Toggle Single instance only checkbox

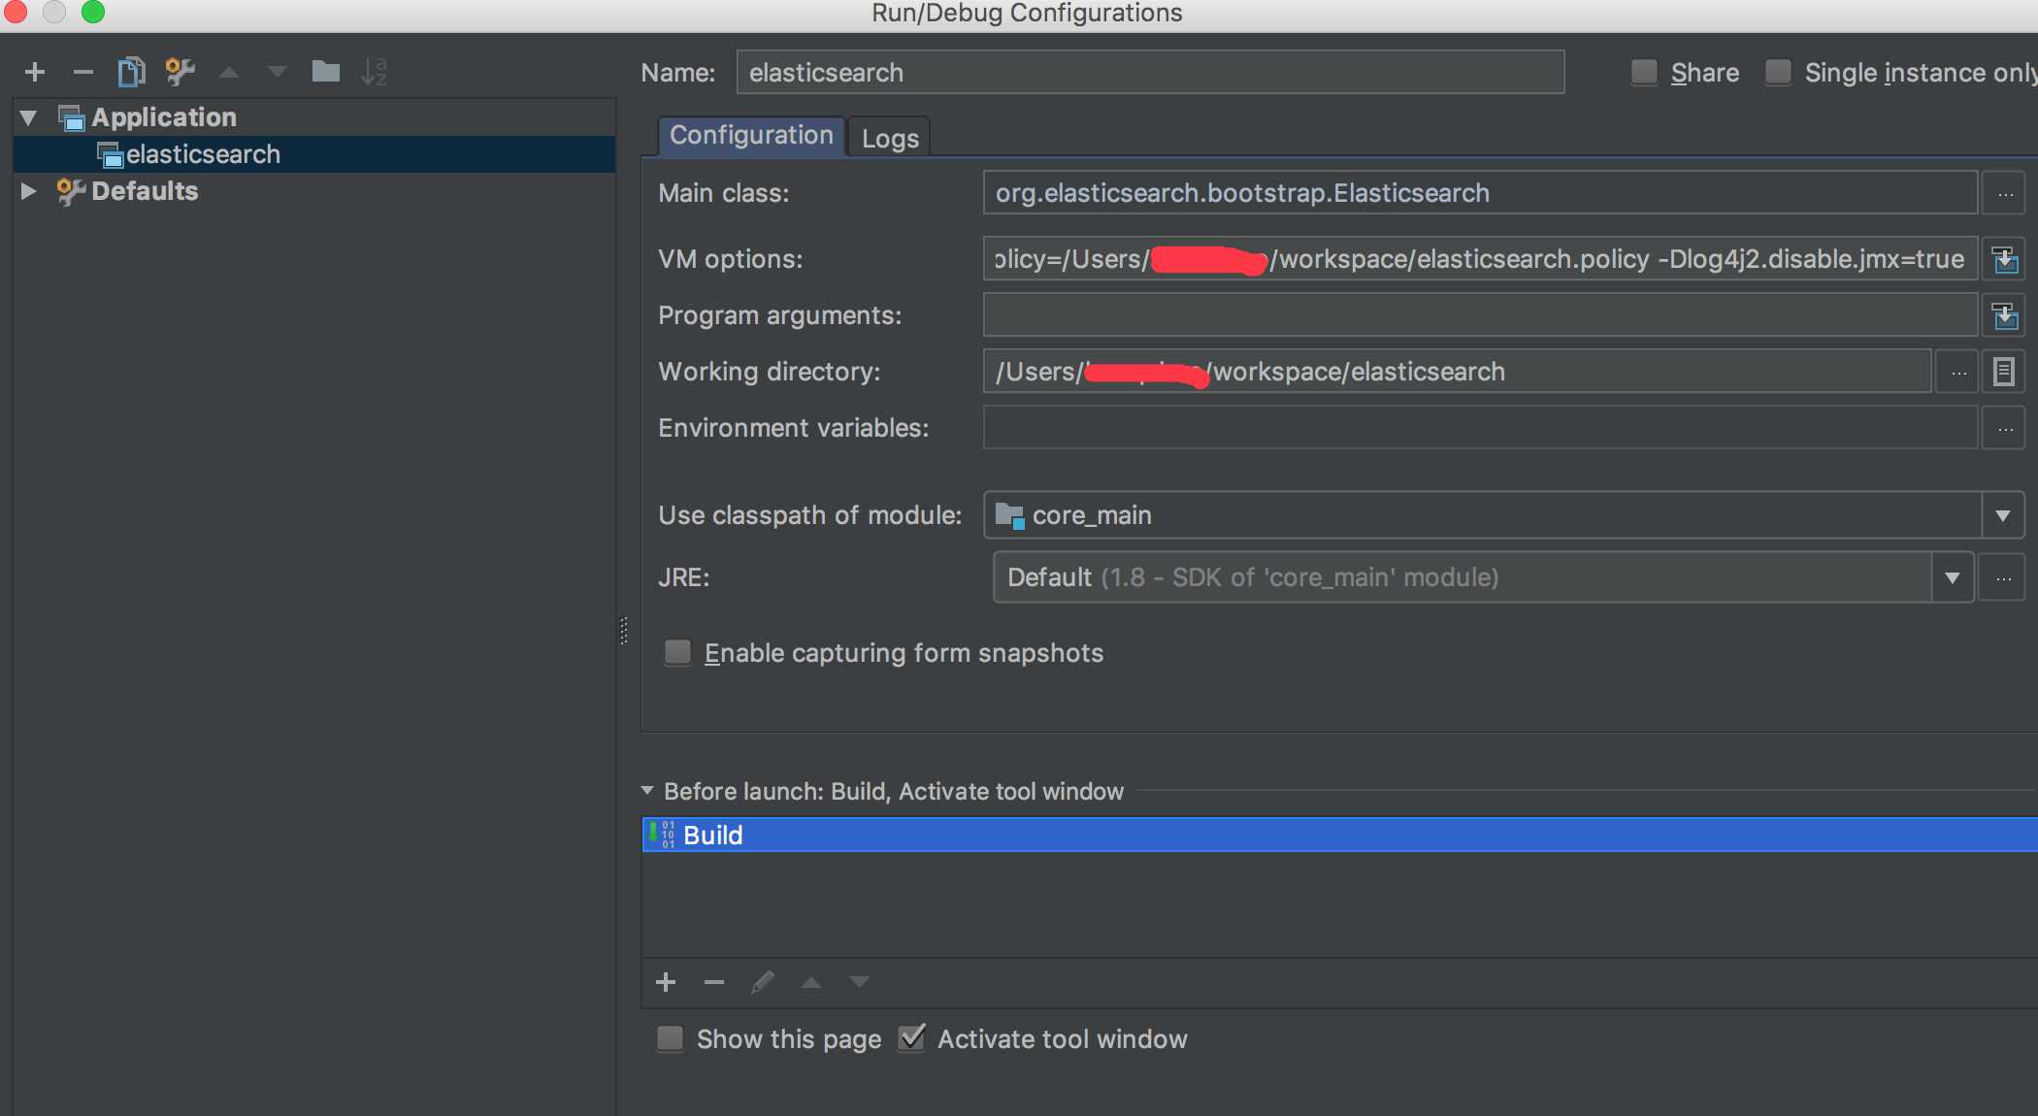click(x=1778, y=72)
